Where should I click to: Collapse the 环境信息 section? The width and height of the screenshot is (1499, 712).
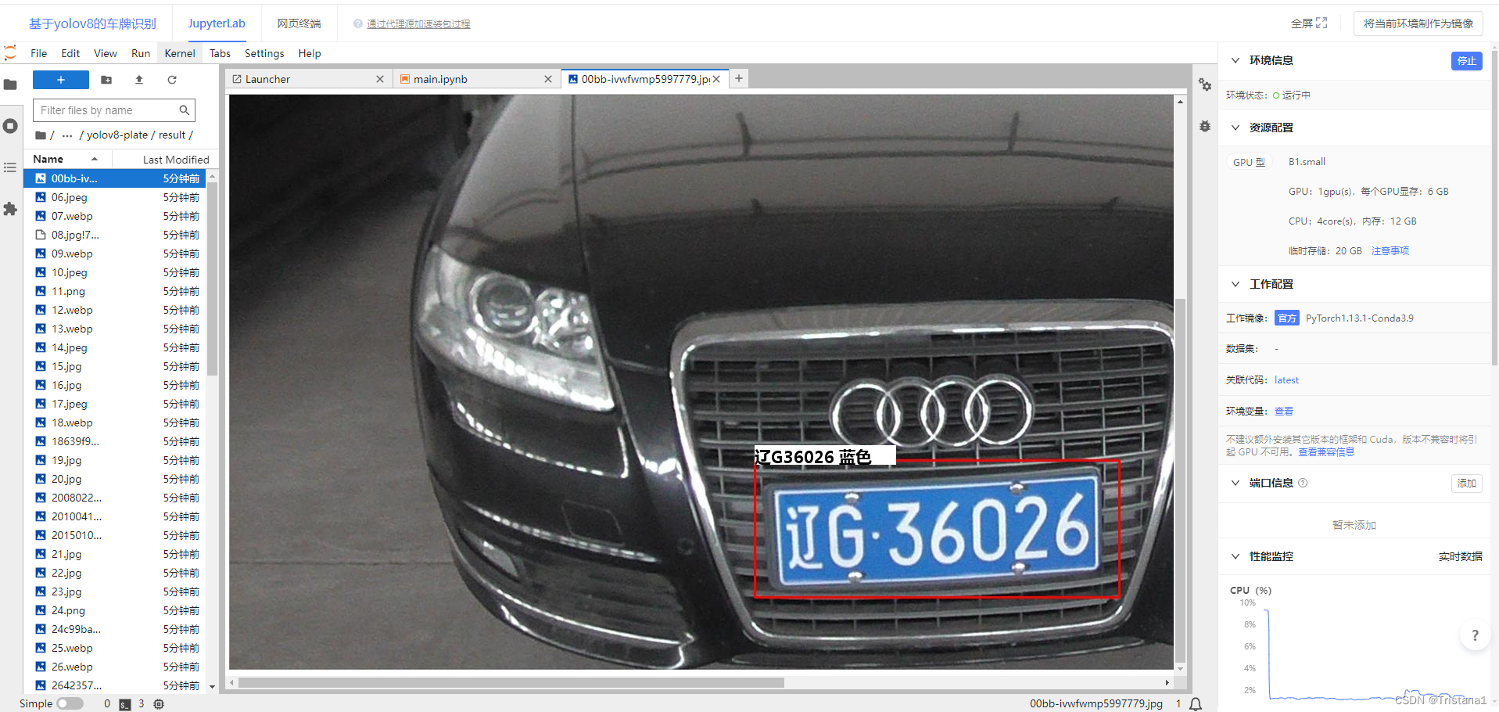1235,60
